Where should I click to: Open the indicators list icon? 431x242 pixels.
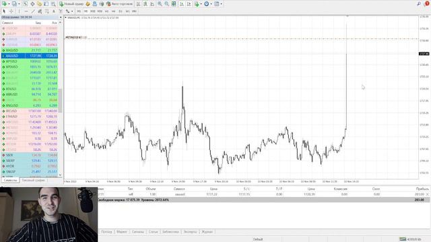[x=197, y=4]
